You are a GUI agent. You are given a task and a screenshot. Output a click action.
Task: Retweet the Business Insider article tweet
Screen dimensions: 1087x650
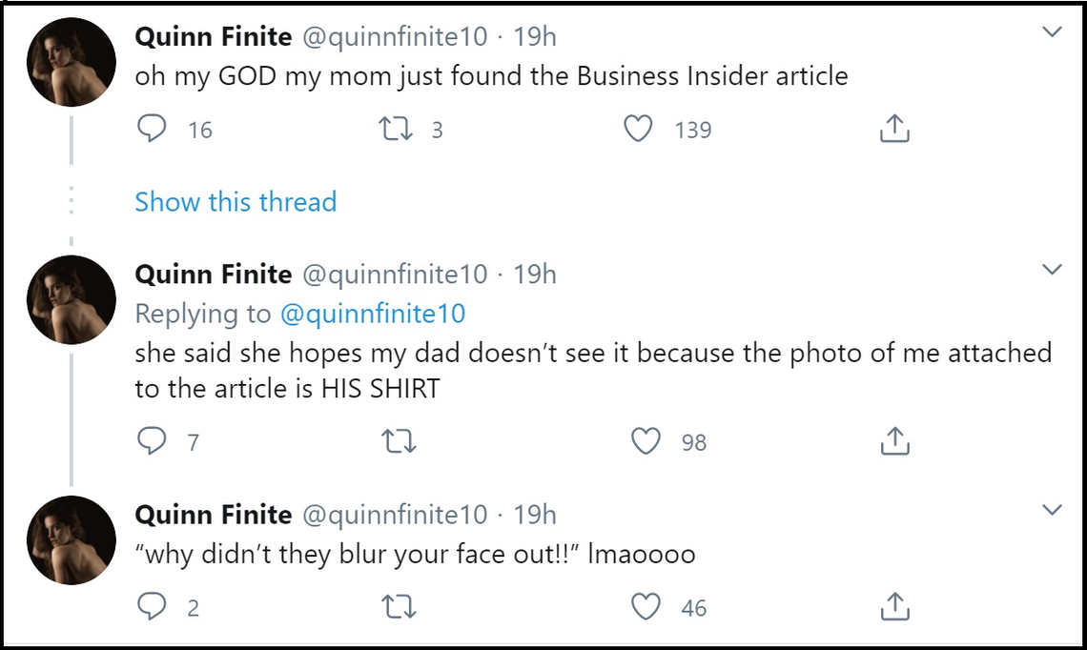coord(398,129)
